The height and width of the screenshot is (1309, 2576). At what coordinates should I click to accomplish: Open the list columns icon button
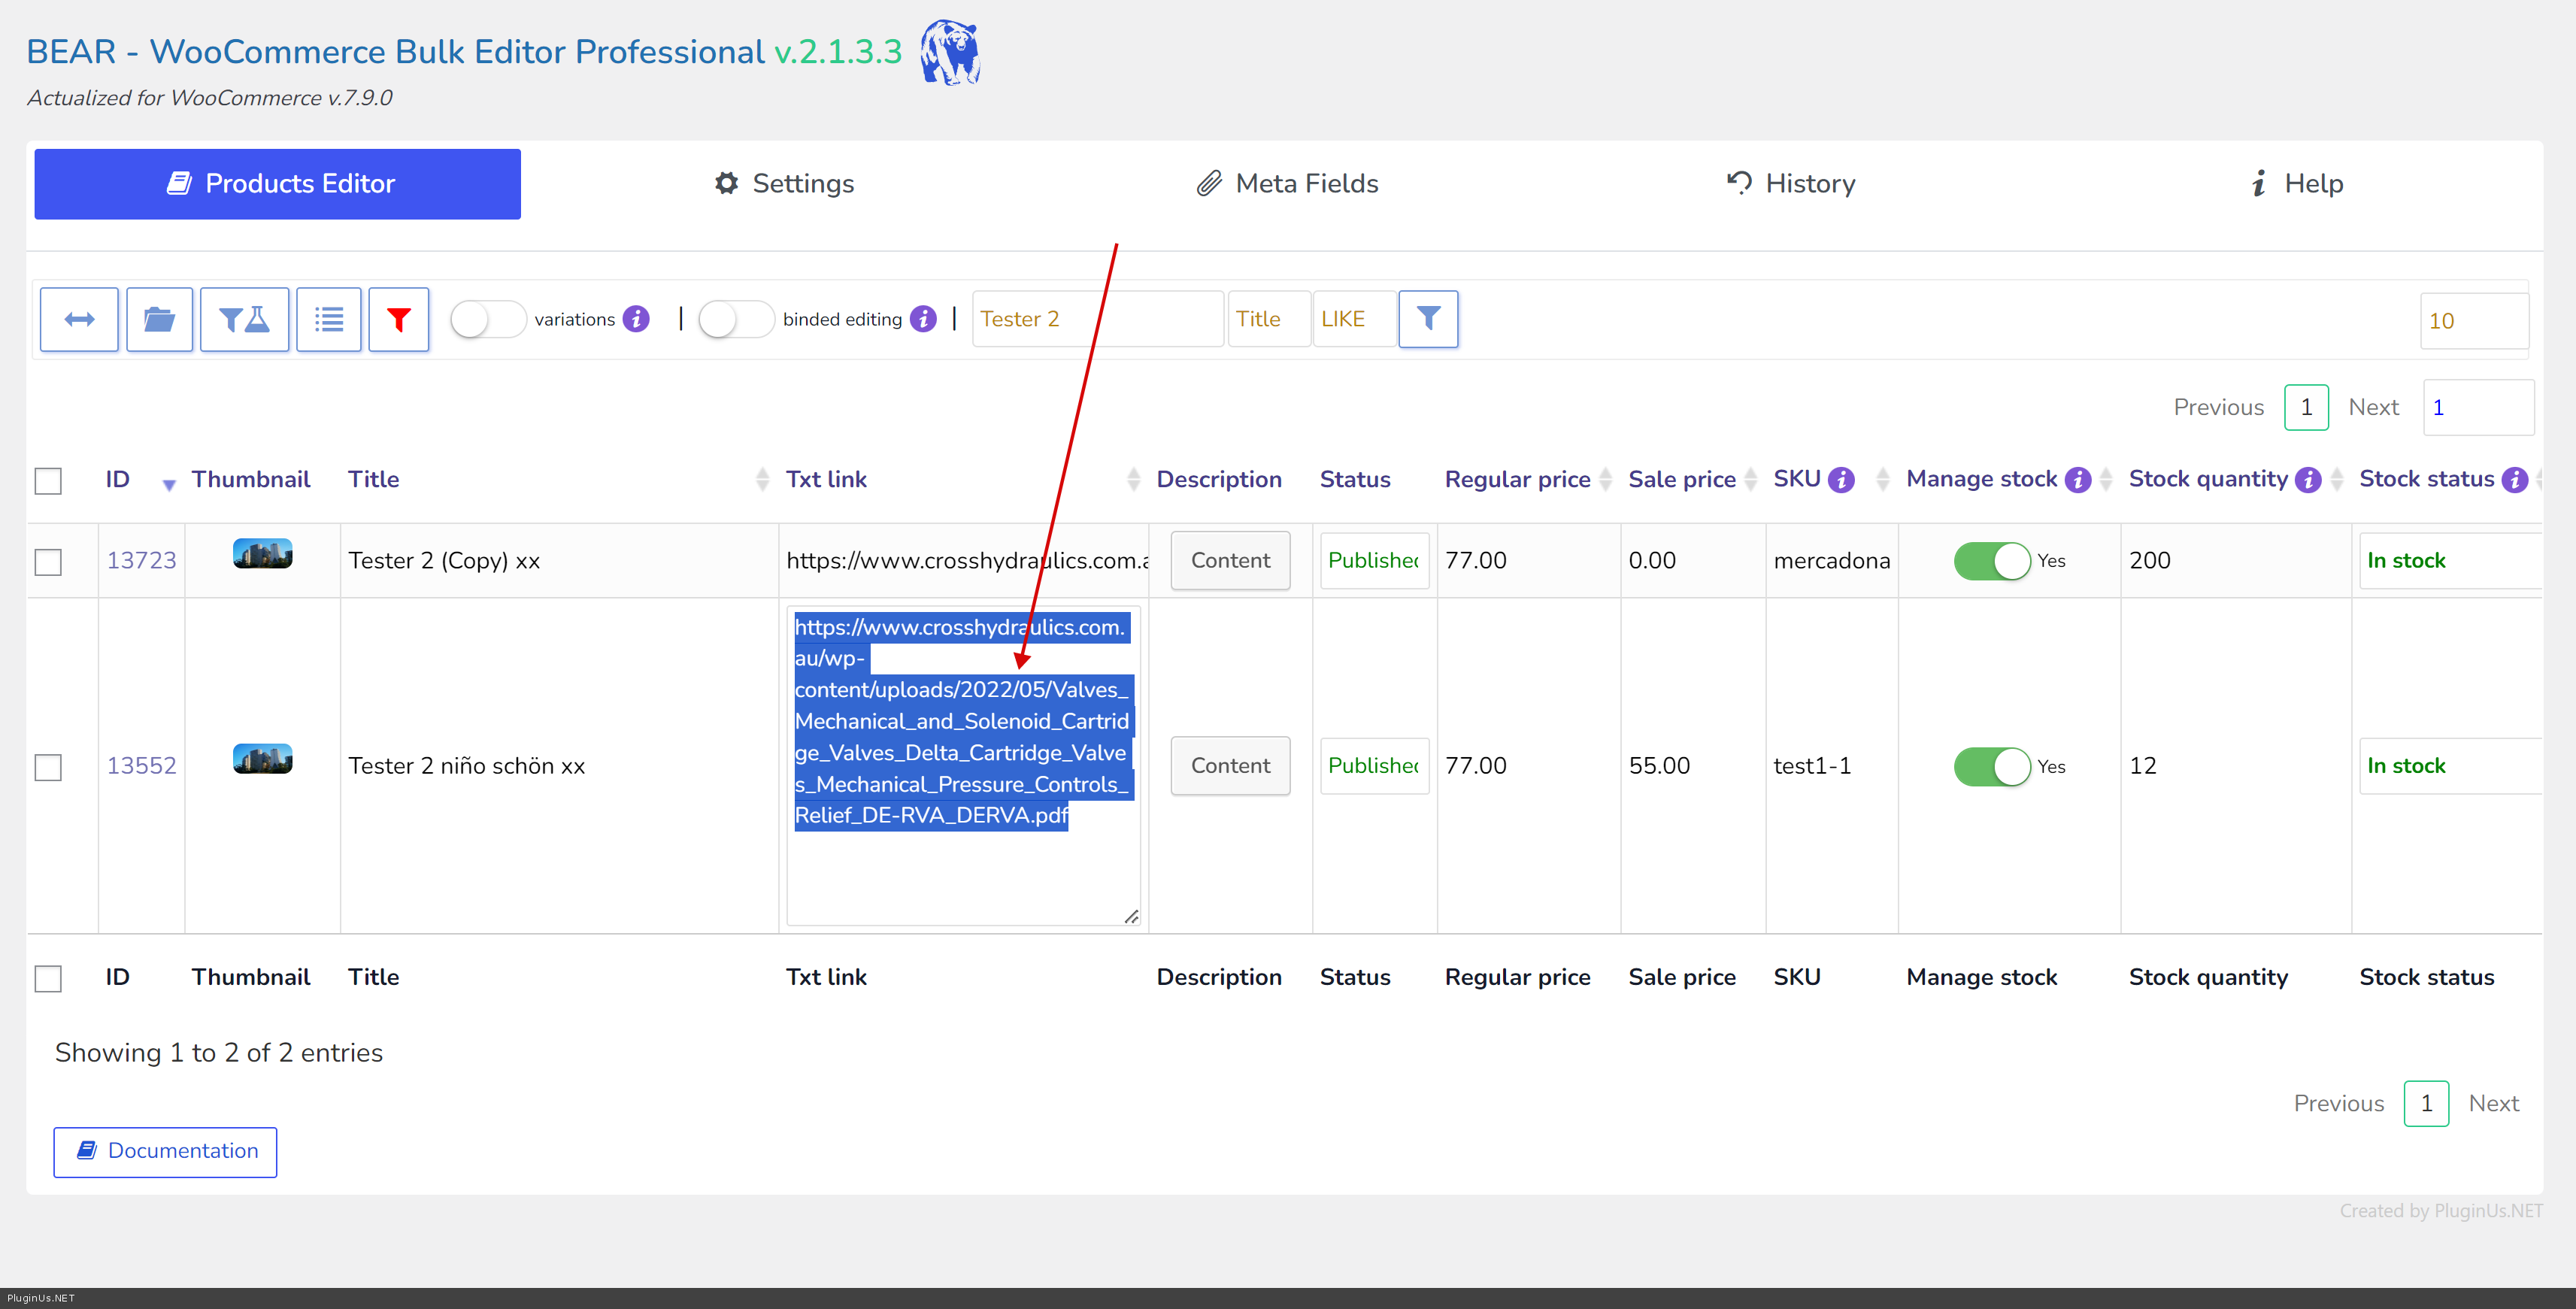tap(329, 319)
